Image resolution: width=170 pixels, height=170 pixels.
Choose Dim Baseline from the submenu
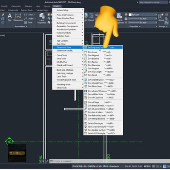coord(103,58)
